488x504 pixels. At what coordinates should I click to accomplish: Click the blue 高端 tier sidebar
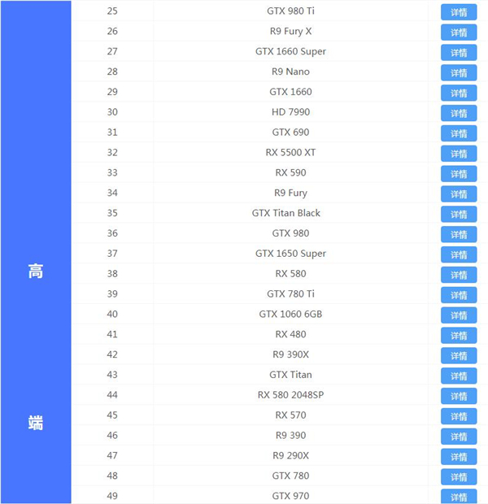pyautogui.click(x=36, y=252)
